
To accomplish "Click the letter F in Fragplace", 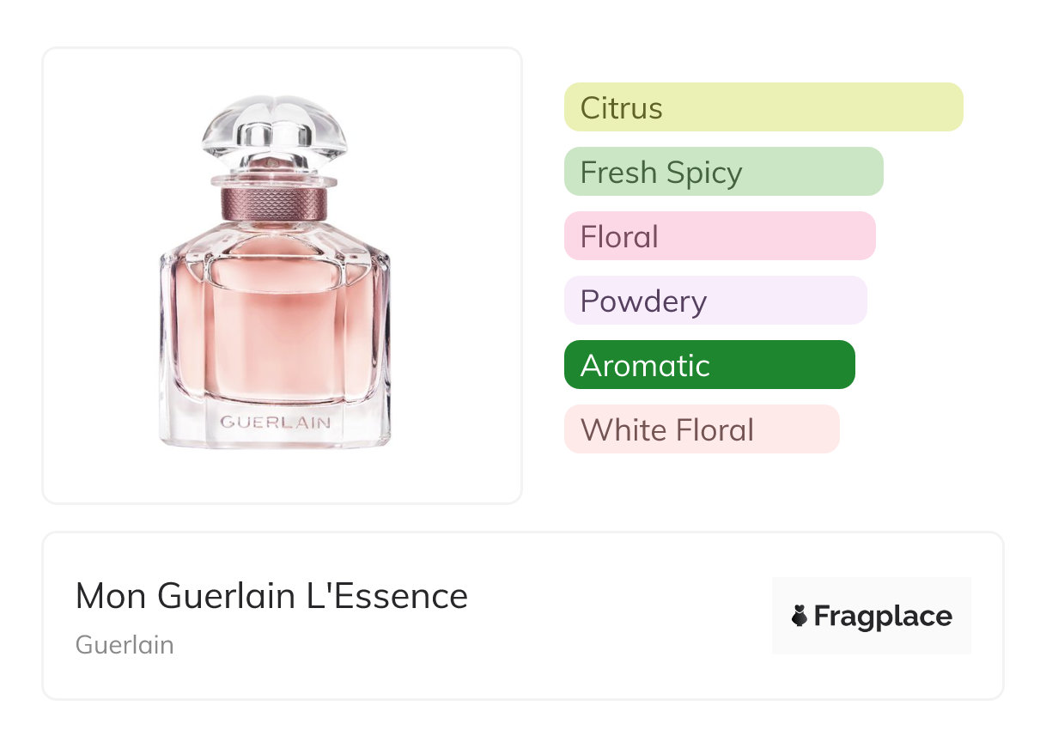I will coord(821,616).
